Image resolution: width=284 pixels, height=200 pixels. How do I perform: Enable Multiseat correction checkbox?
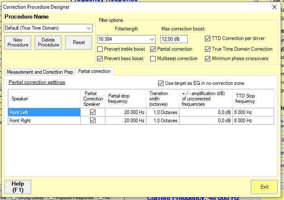153,58
